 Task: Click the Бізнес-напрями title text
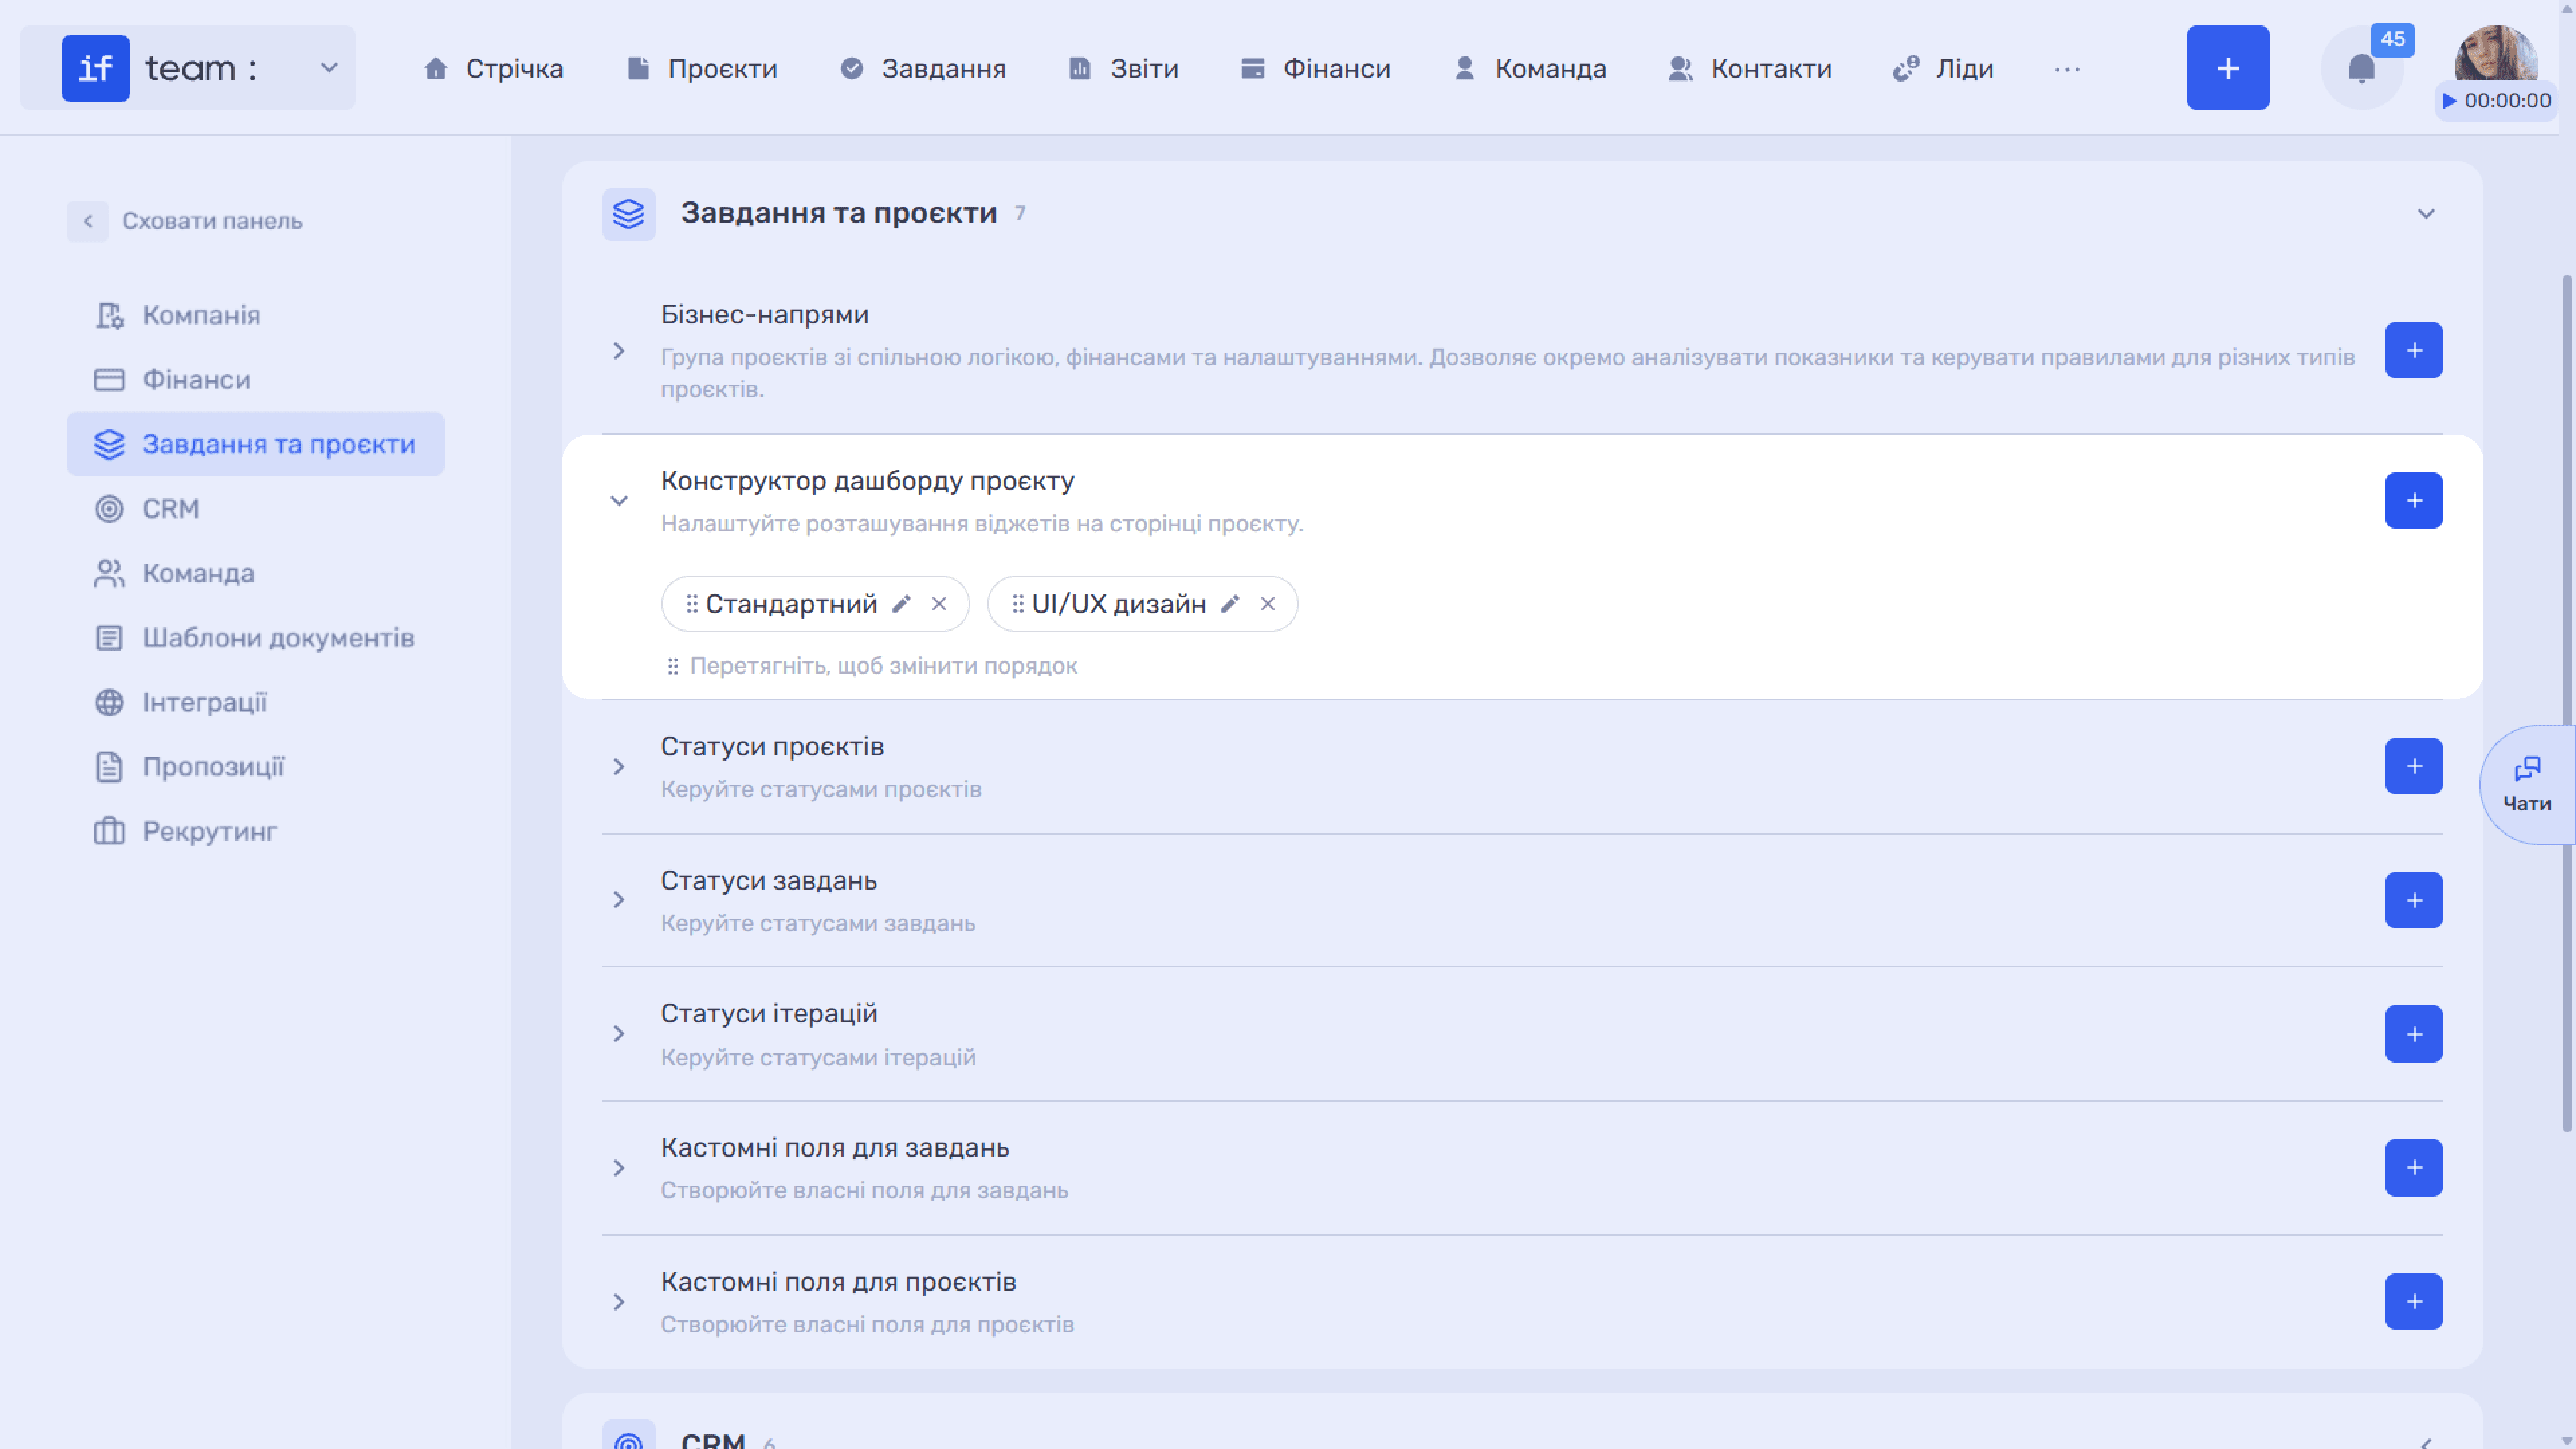click(x=765, y=315)
